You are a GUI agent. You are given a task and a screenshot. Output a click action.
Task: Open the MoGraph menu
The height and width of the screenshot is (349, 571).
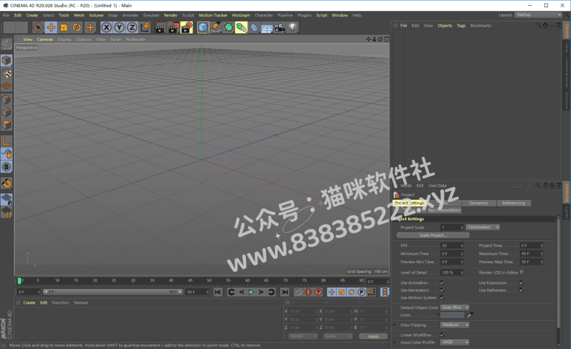coord(241,15)
